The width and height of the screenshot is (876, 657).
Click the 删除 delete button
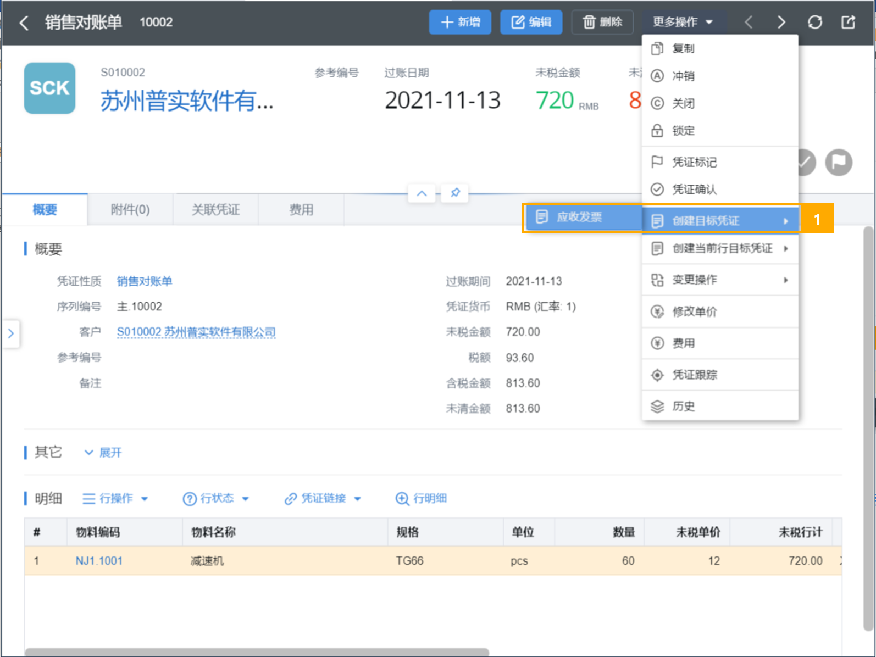pyautogui.click(x=602, y=22)
